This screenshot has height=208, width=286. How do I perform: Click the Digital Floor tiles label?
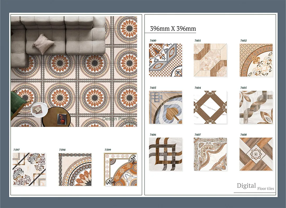pos(255,186)
